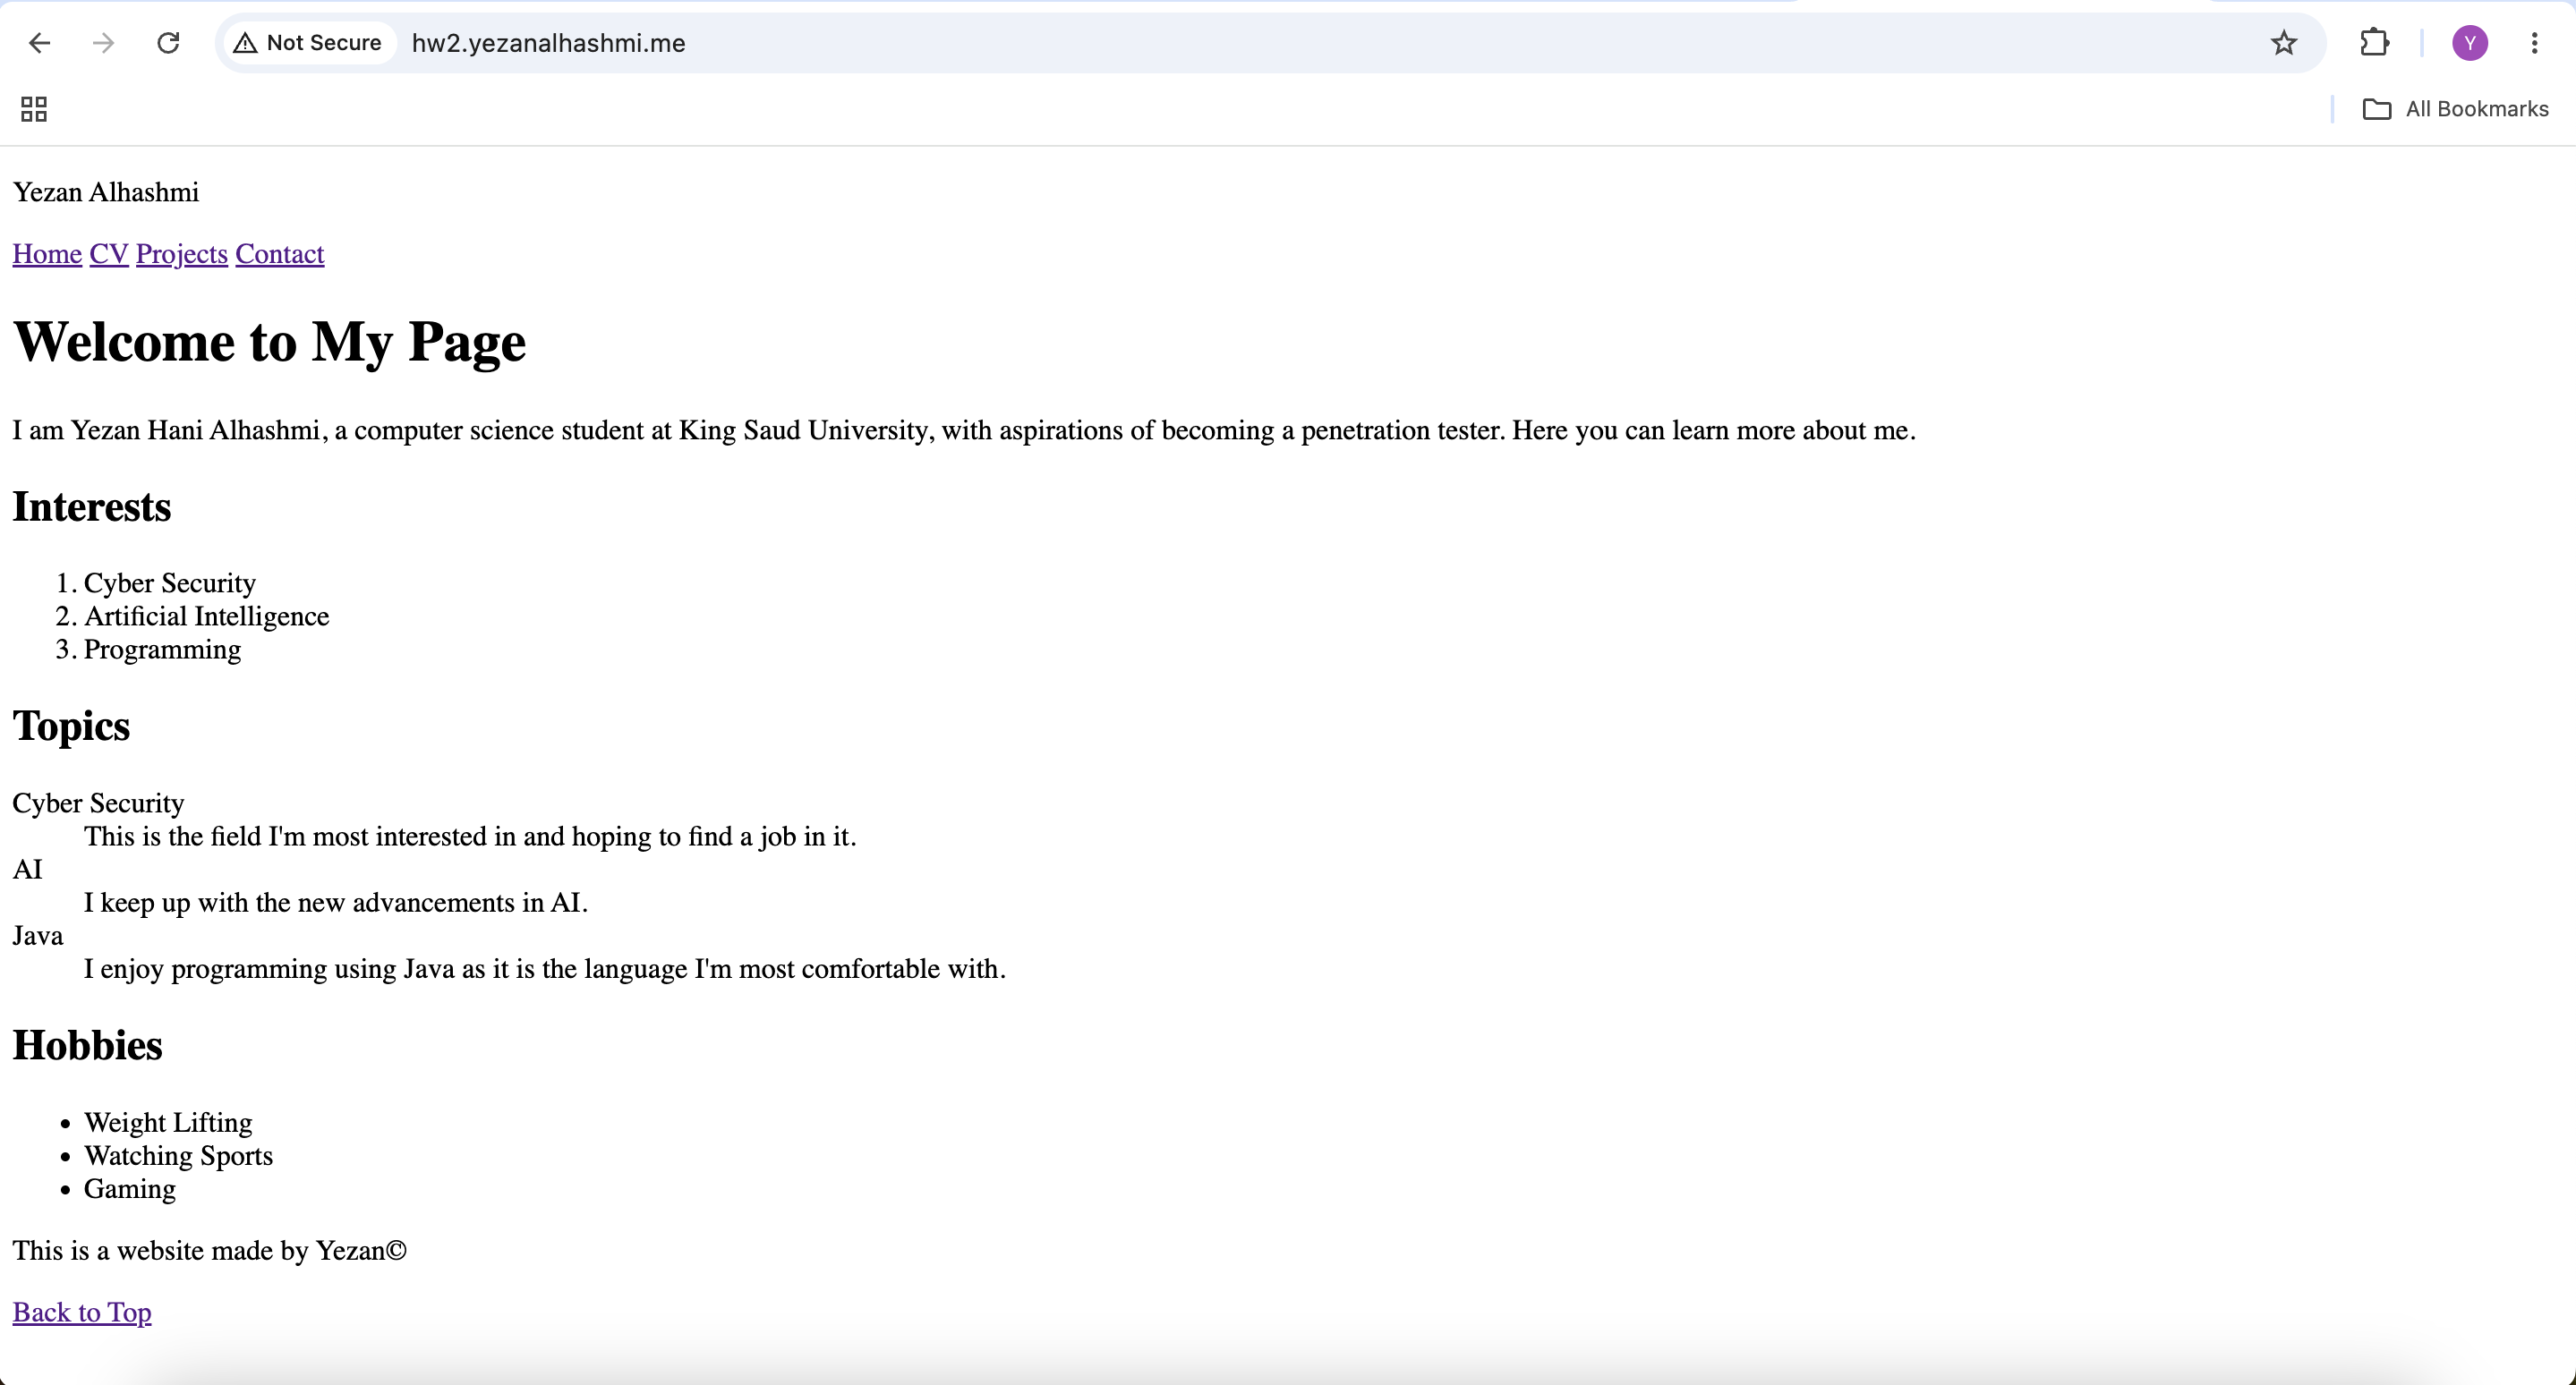
Task: Click the 'Java' topic term
Action: click(x=38, y=937)
